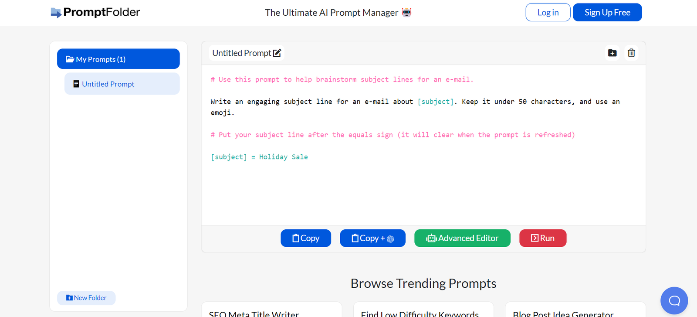Open the Advanced Editor
This screenshot has height=317, width=697.
pos(462,238)
